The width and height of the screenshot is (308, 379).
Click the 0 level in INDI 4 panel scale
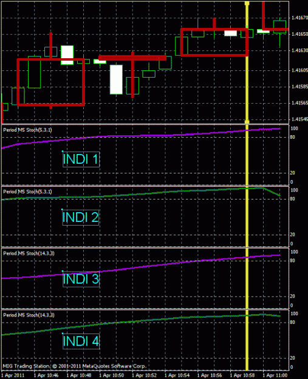tap(292, 367)
